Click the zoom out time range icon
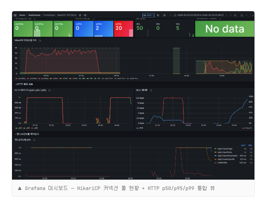The width and height of the screenshot is (269, 202). 235,15
